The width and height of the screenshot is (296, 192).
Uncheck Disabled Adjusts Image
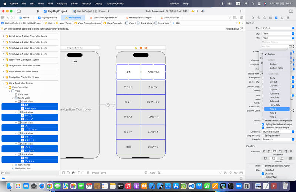click(x=263, y=127)
